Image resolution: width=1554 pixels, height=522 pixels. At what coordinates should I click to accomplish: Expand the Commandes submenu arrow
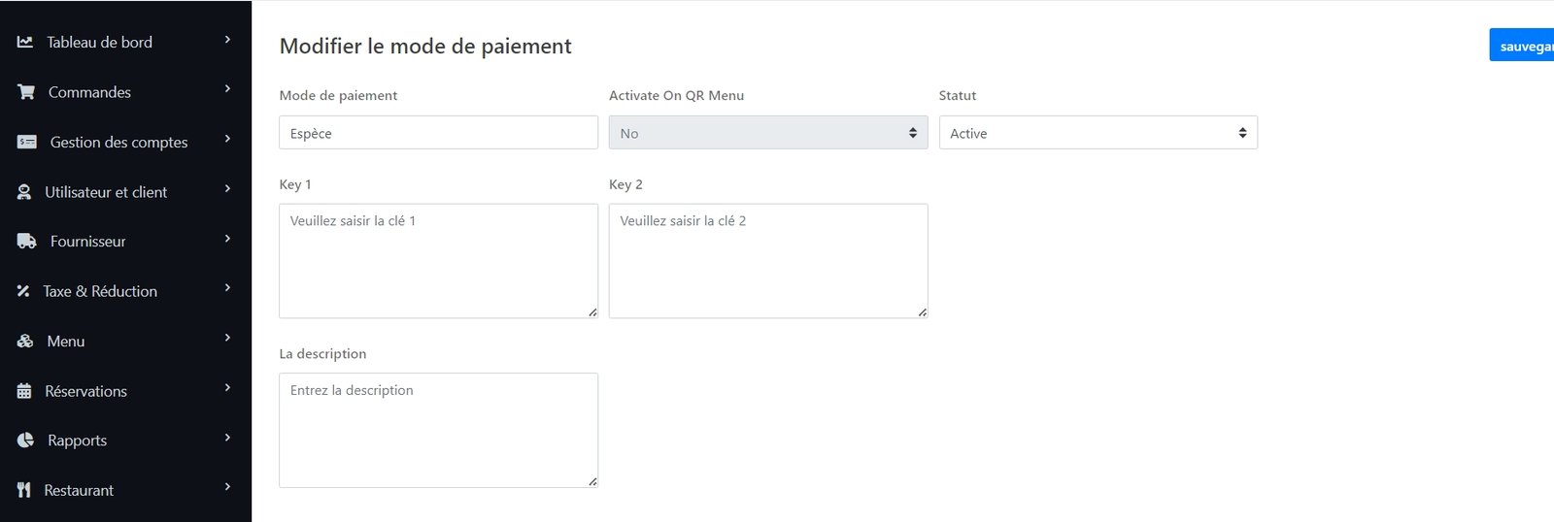tap(227, 88)
